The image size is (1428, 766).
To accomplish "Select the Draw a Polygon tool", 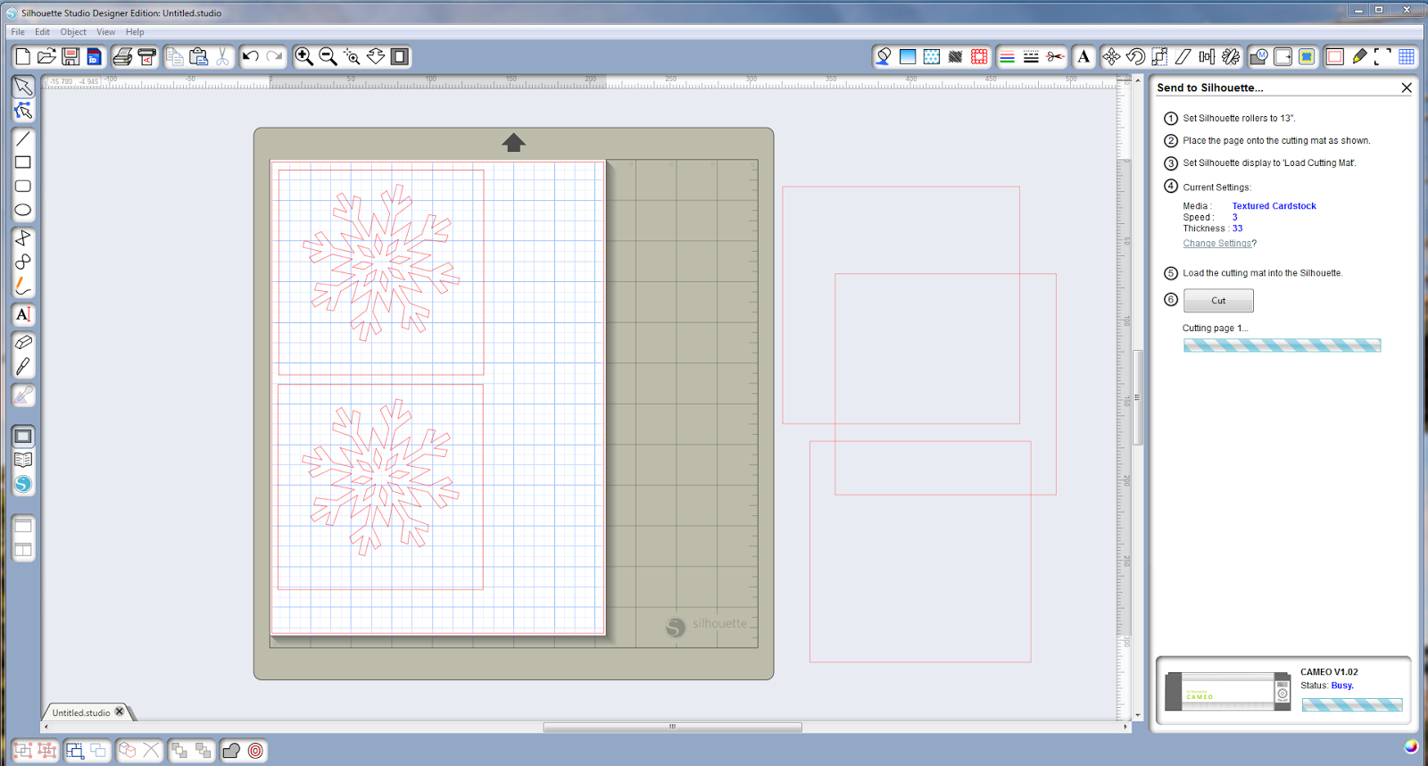I will click(x=23, y=237).
